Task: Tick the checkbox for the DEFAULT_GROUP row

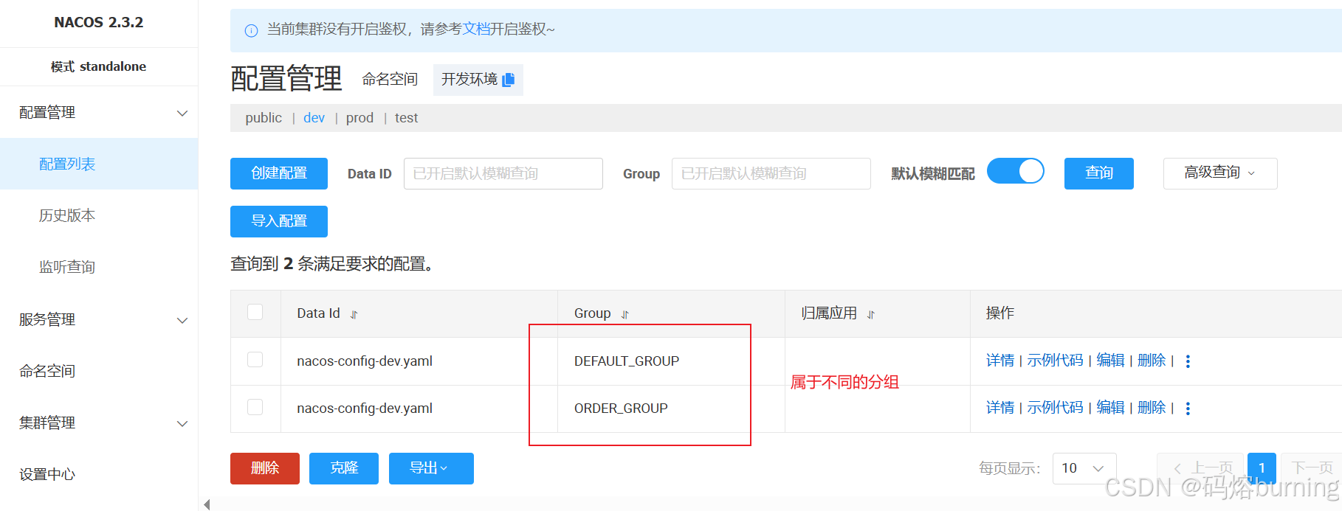Action: [255, 359]
